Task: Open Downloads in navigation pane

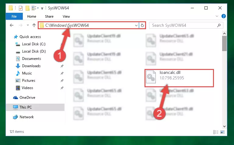Action: pyautogui.click(x=31, y=66)
